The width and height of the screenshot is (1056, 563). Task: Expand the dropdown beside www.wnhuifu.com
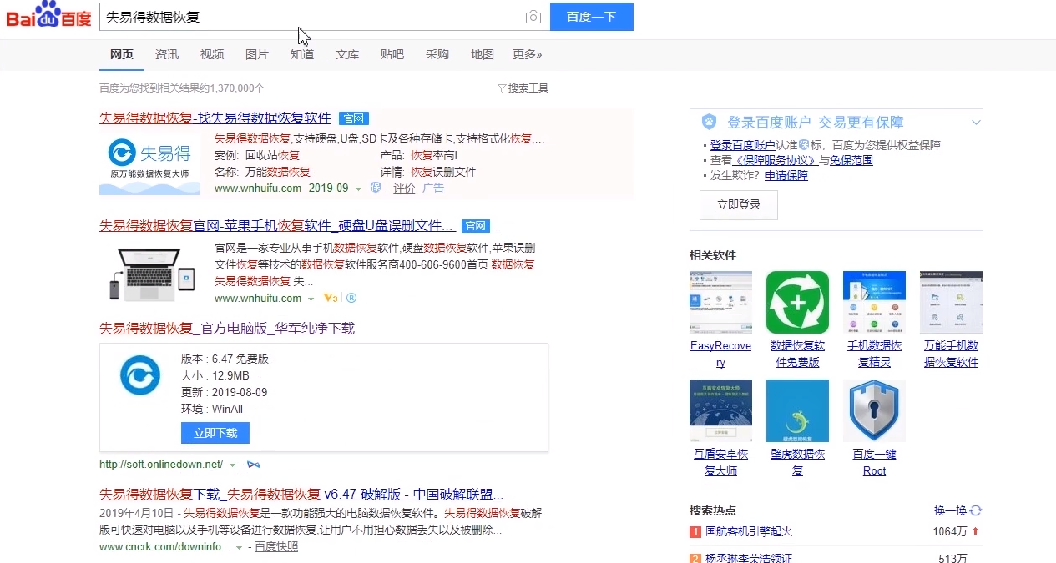coord(311,298)
